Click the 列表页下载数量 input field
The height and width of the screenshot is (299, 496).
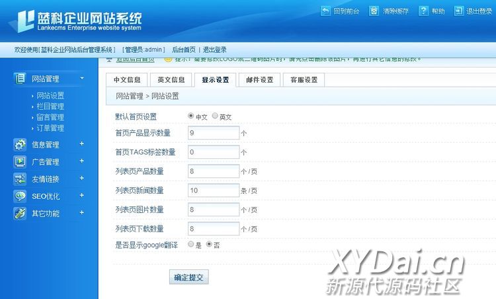click(x=214, y=229)
